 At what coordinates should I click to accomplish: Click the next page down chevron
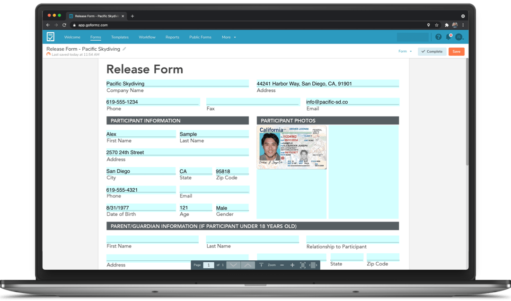pos(233,265)
